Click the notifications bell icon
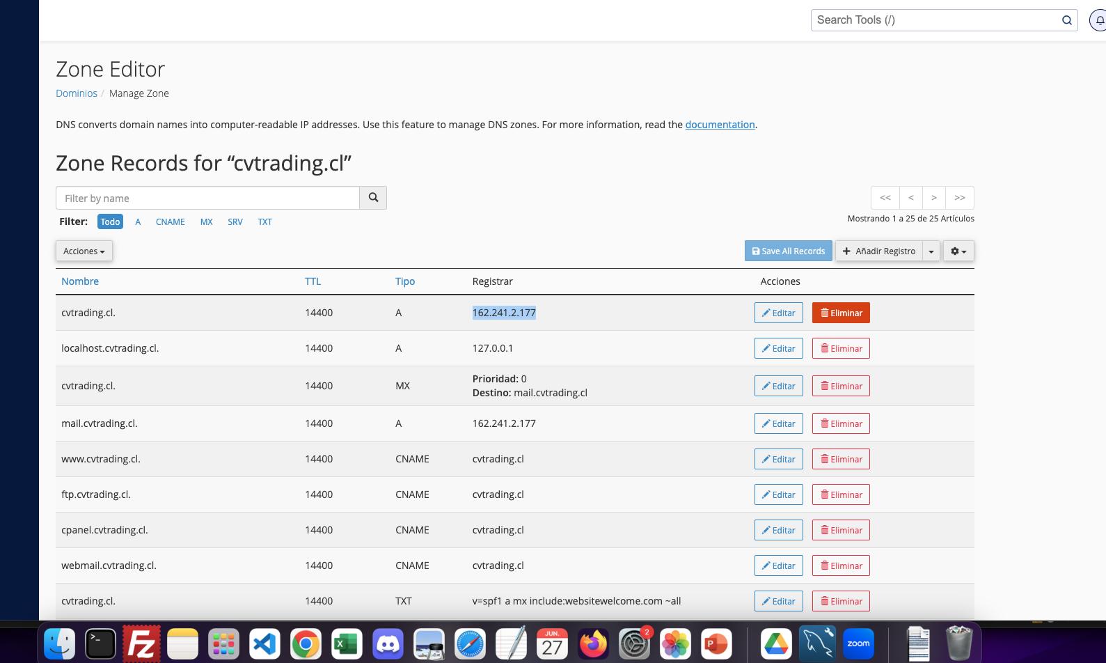Screen dimensions: 1106x663 tap(1099, 20)
